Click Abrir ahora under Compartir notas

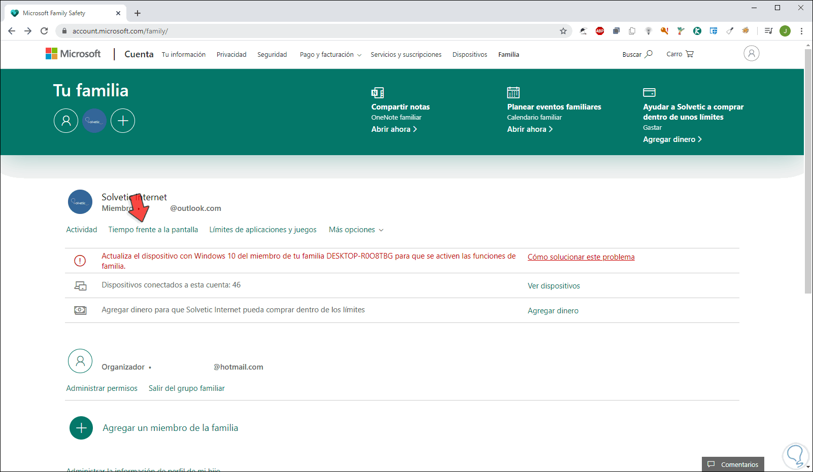coord(394,129)
